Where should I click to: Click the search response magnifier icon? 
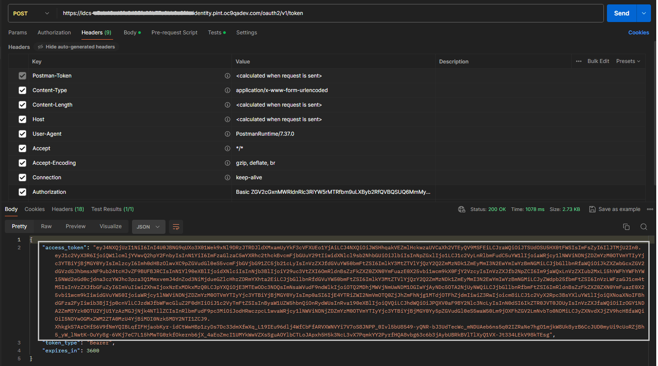643,227
